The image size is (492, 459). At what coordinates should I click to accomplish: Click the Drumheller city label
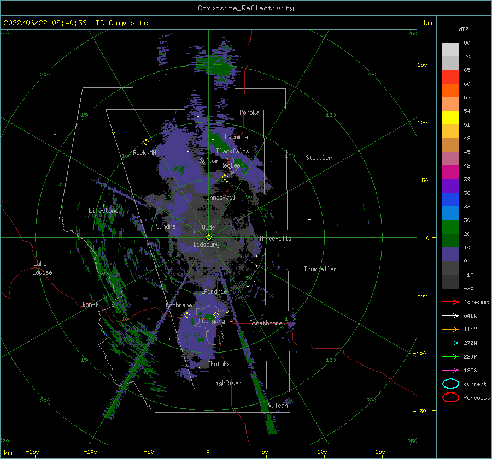click(320, 269)
